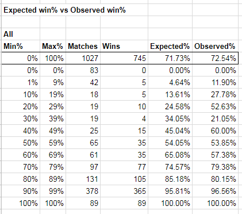This screenshot has width=242, height=214.
Task: Click the 85.18% expected cell
Action: (170, 179)
